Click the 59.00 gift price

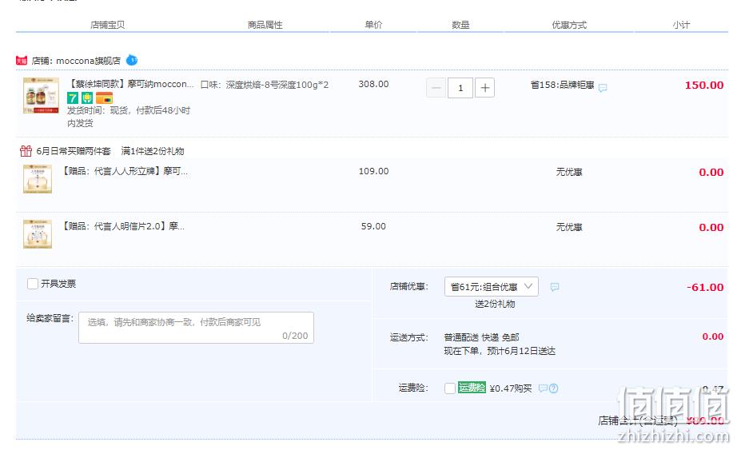pyautogui.click(x=373, y=226)
